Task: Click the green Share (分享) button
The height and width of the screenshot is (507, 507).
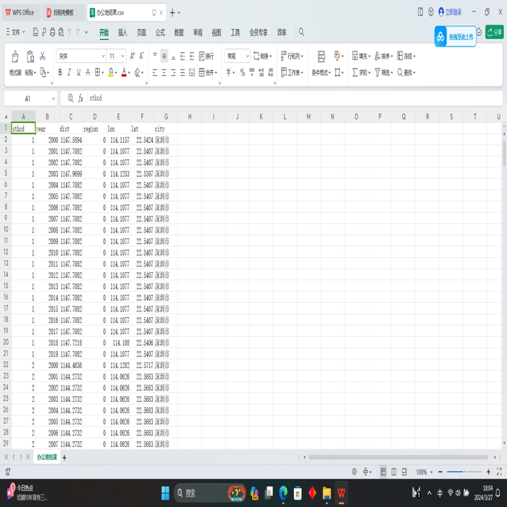Action: [495, 33]
